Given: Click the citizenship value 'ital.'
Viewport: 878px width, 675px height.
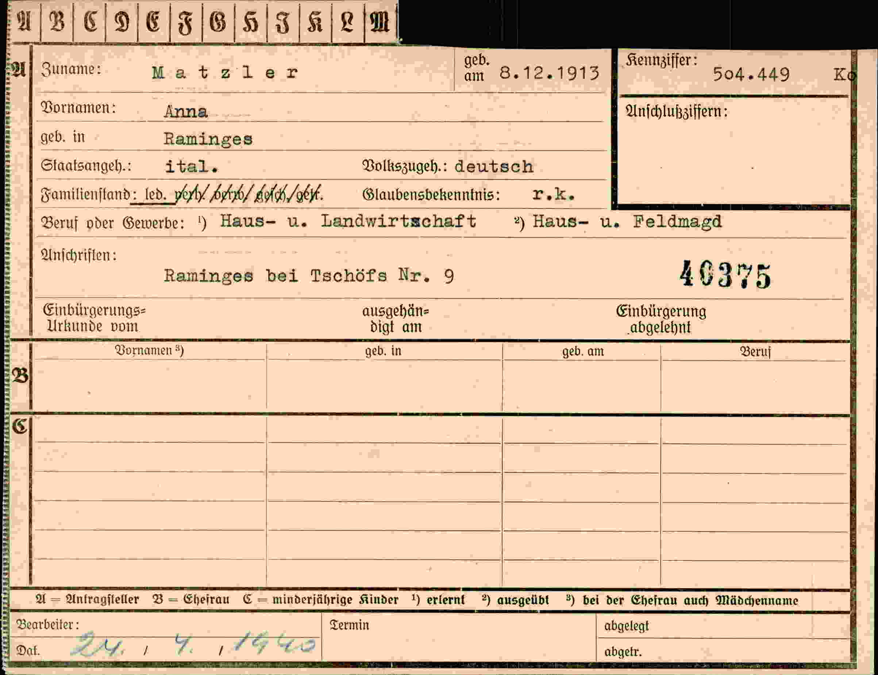Looking at the screenshot, I should tap(192, 166).
